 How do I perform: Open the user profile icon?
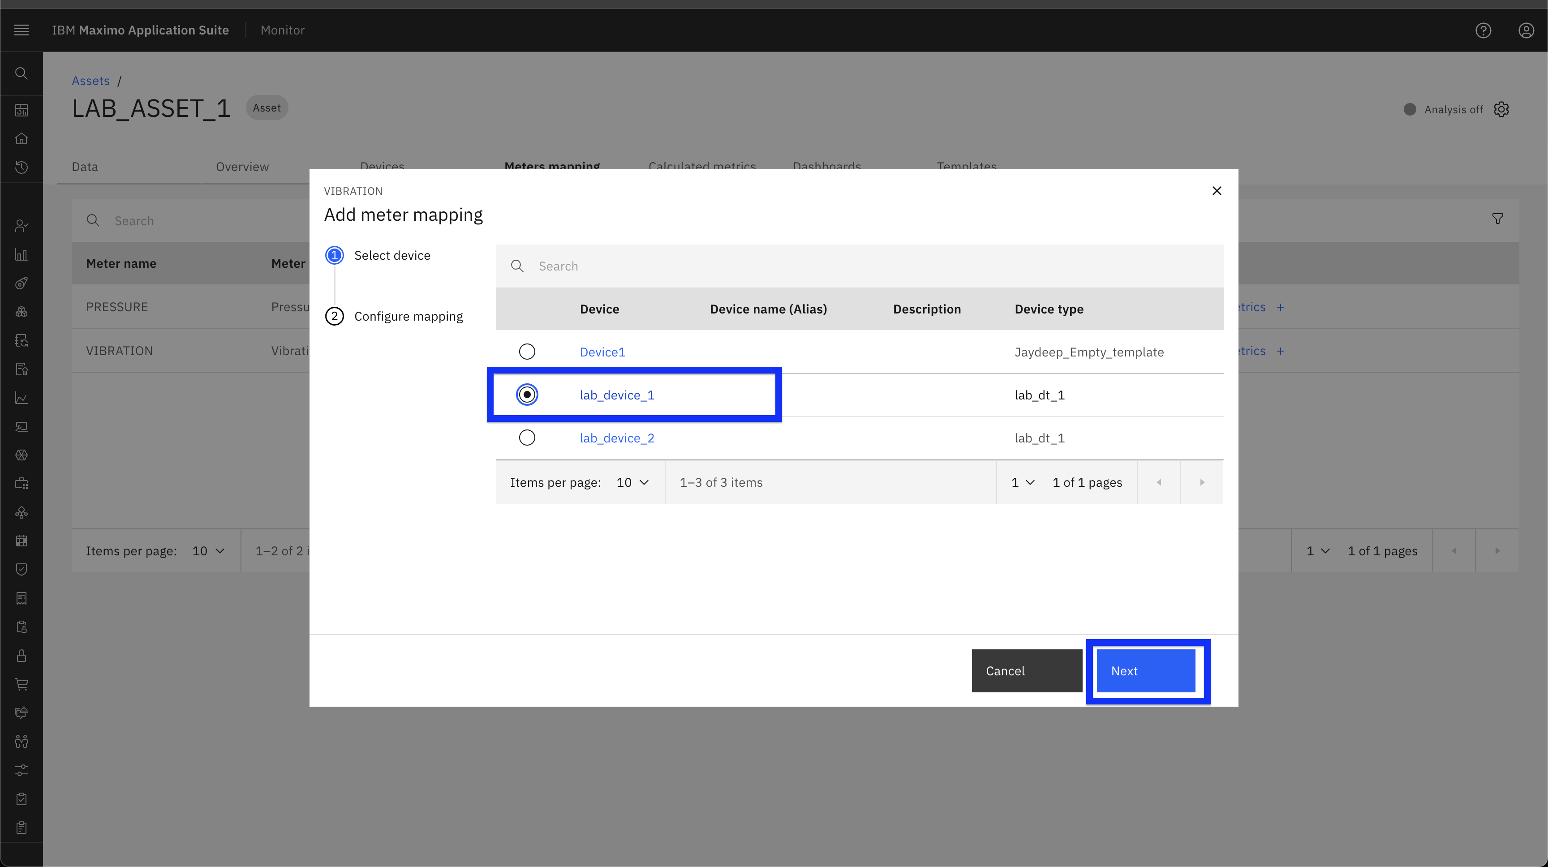[x=1526, y=30]
